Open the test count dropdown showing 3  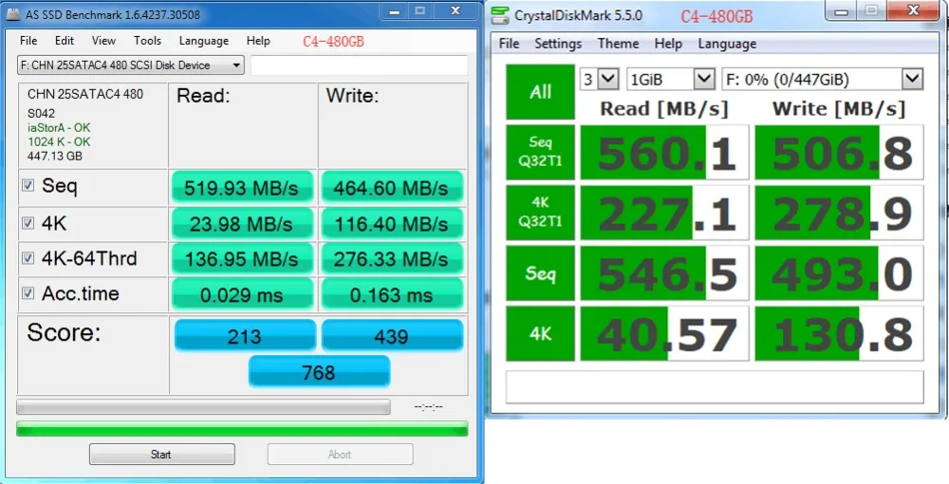point(599,80)
